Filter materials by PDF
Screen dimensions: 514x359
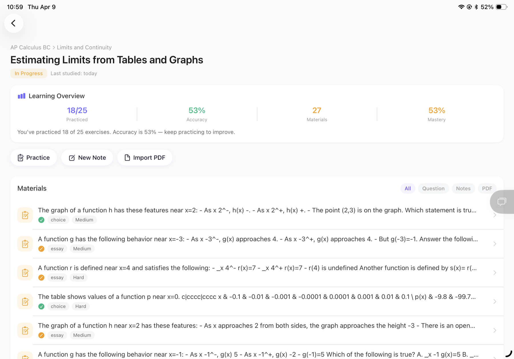pos(487,188)
